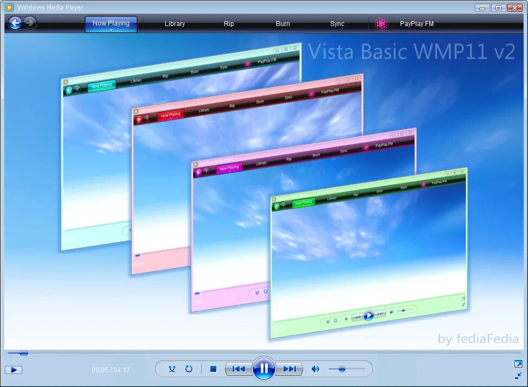Mute the sound via speaker icon
The image size is (528, 387).
click(315, 369)
